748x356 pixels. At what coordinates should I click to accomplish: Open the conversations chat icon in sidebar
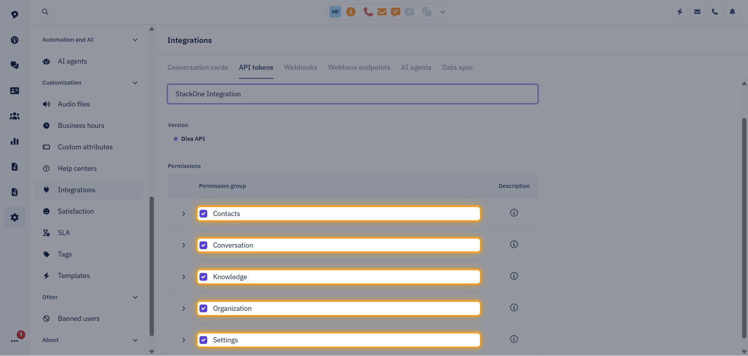pos(14,65)
